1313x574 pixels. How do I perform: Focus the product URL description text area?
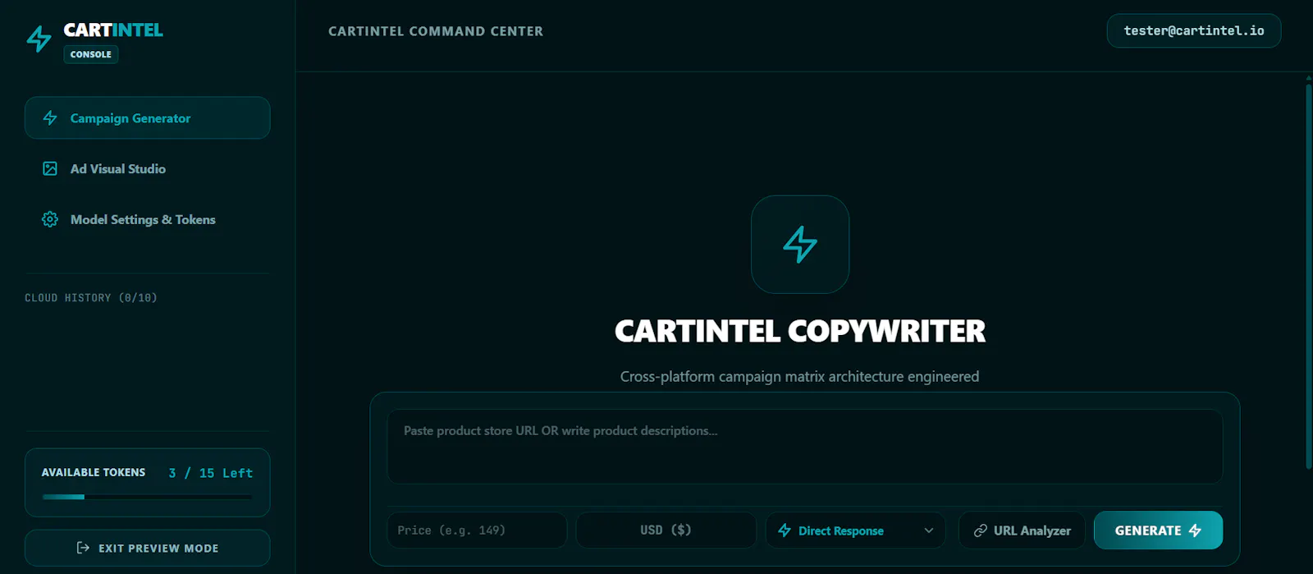pyautogui.click(x=805, y=447)
